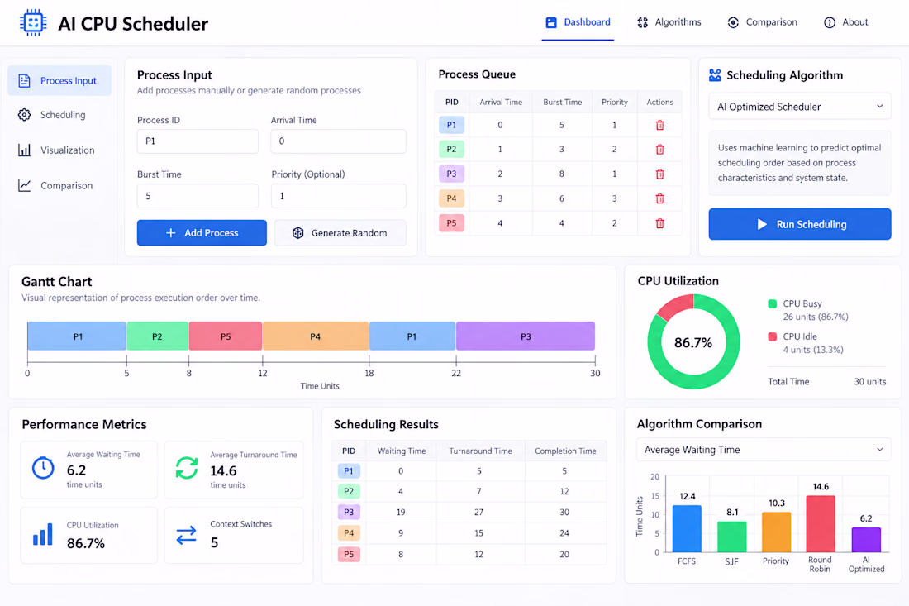Viewport: 909px width, 606px height.
Task: Click the FCFS bar in Algorithm Comparison
Action: click(687, 529)
